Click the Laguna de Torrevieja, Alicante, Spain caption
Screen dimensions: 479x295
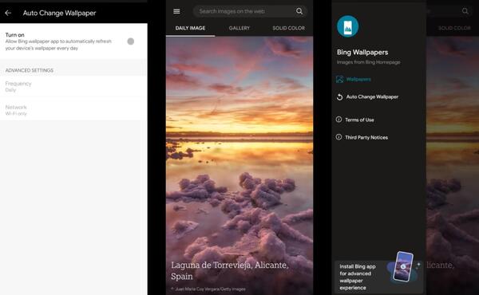(x=230, y=270)
